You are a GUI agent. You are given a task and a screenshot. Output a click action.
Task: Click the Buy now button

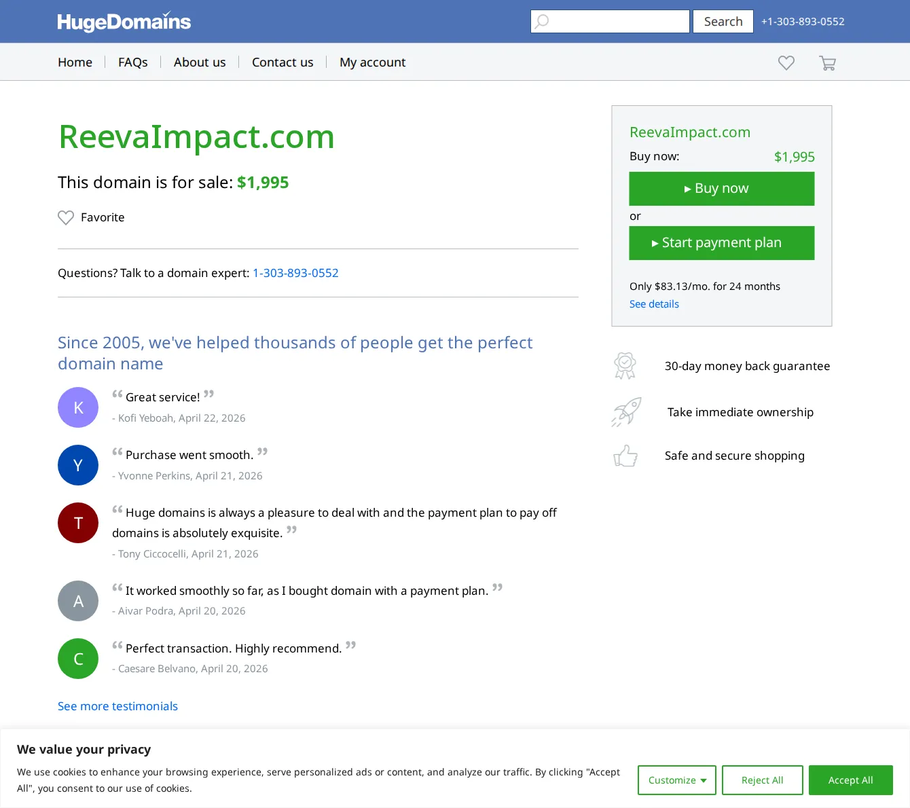tap(722, 189)
